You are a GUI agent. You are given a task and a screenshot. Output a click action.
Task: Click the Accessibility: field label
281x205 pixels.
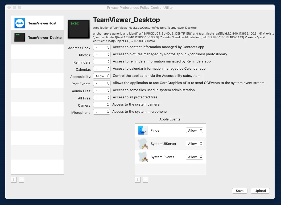pyautogui.click(x=81, y=77)
